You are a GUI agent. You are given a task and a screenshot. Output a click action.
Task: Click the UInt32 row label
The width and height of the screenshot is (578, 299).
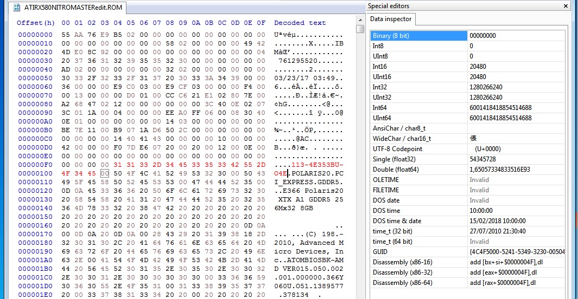coord(382,97)
